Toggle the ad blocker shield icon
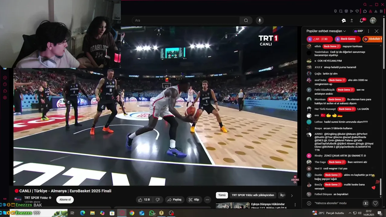The image size is (386, 217). point(346,11)
